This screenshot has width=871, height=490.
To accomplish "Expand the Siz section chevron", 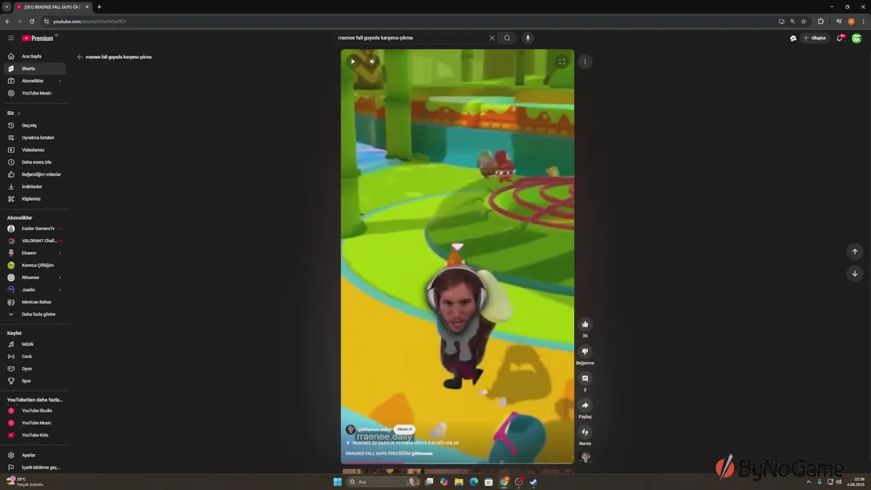I will [18, 113].
